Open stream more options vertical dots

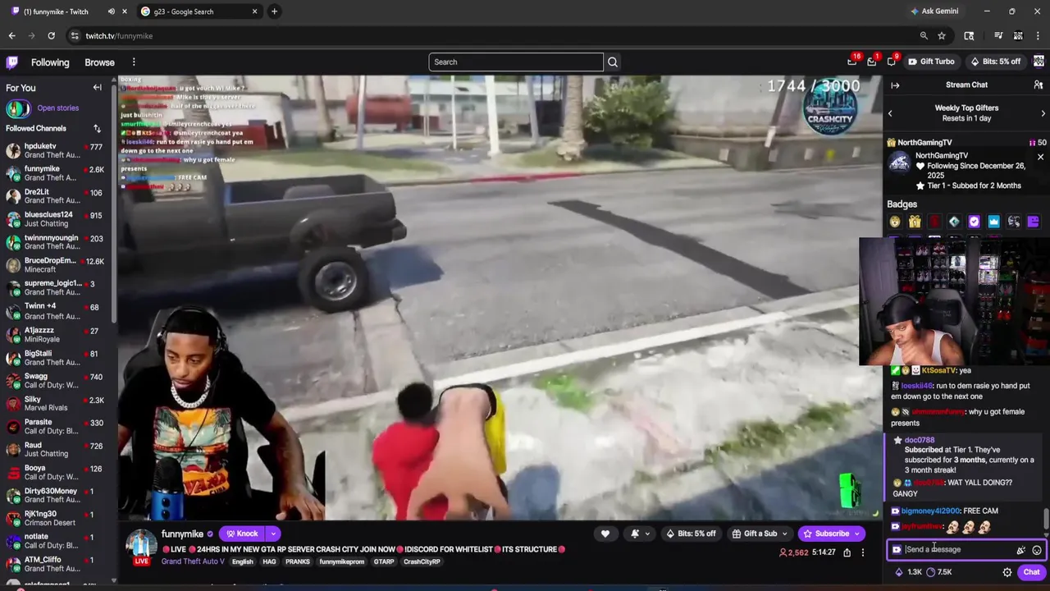862,552
